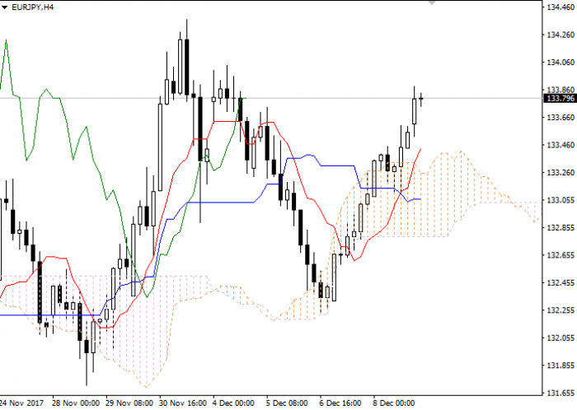Click price level 132.655 on the scale

pos(561,255)
